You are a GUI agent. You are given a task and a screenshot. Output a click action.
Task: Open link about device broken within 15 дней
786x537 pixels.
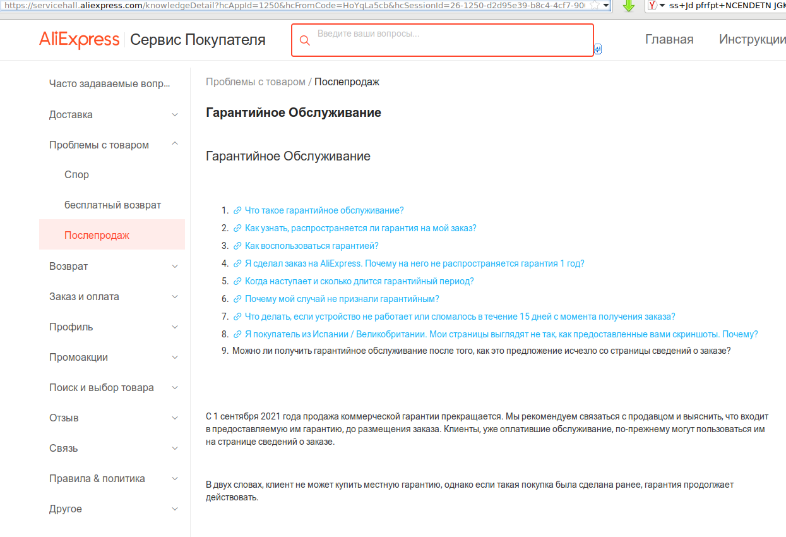click(460, 317)
